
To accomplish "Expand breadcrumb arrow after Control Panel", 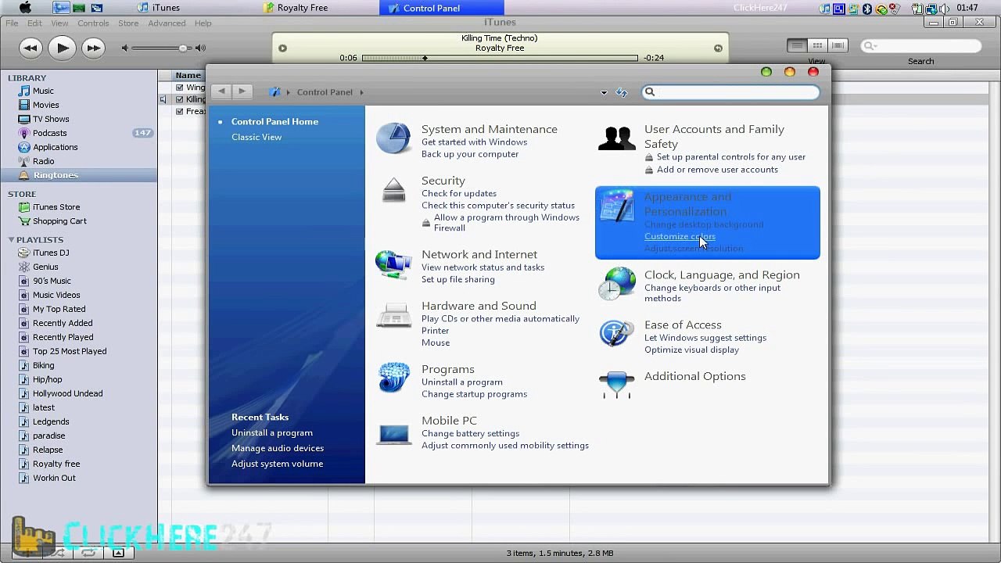I will click(x=362, y=92).
